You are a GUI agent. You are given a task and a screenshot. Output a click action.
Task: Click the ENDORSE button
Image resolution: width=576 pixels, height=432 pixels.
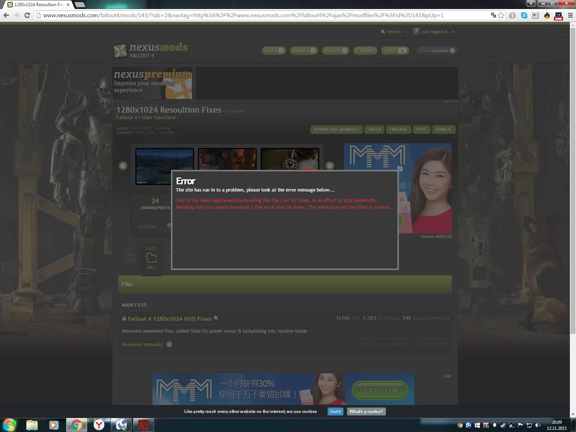tap(399, 130)
